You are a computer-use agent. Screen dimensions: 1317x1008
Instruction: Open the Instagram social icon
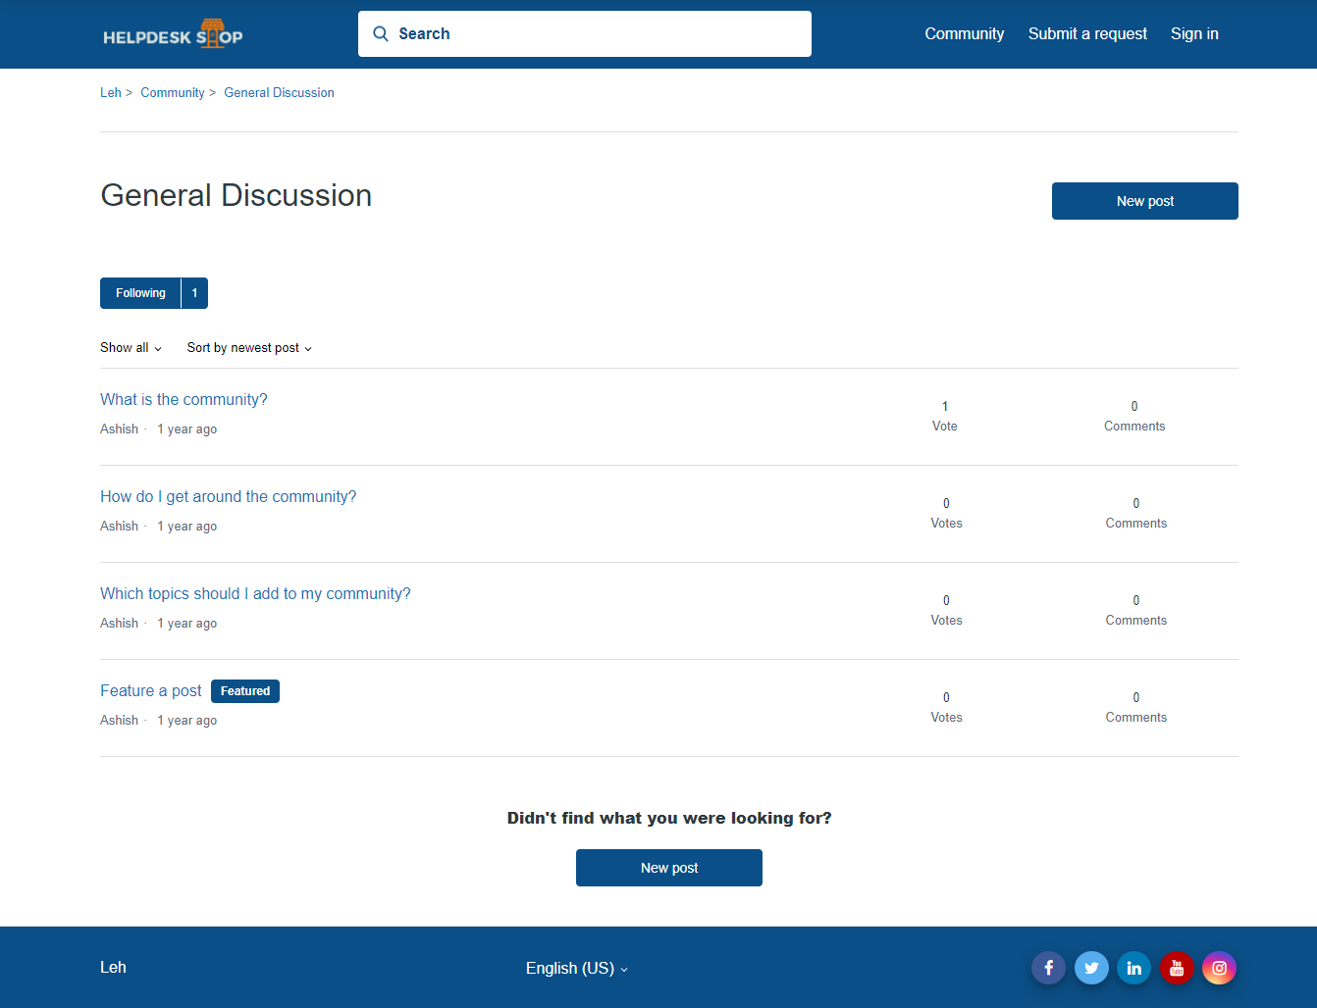click(1219, 968)
